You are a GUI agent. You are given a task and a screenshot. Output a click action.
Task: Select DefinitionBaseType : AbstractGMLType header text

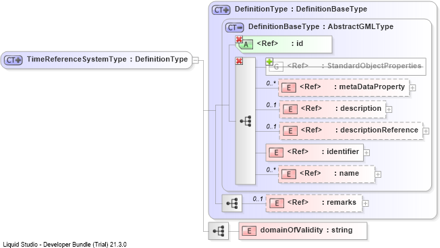[321, 26]
